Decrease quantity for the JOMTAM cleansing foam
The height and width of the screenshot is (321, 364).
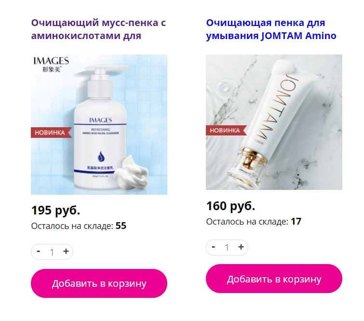point(214,247)
